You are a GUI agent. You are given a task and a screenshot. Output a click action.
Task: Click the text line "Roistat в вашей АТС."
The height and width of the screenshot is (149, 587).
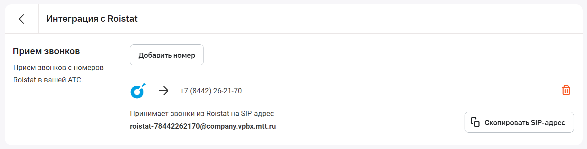(48, 80)
